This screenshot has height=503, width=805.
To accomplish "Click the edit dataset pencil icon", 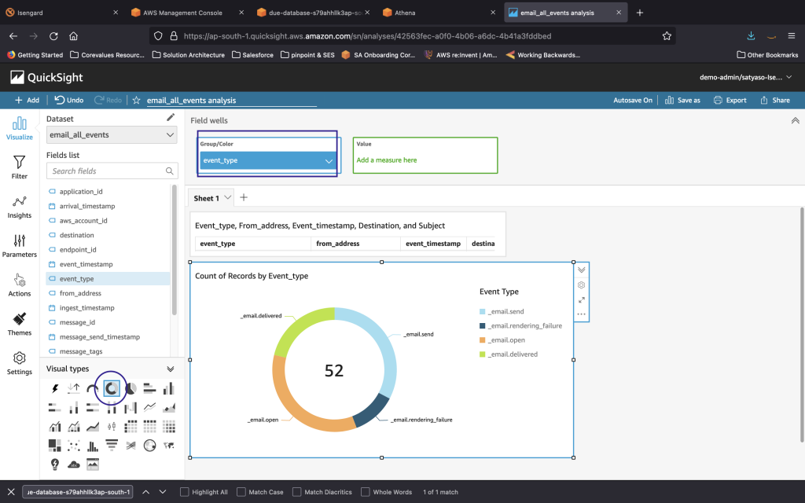I will click(x=171, y=118).
